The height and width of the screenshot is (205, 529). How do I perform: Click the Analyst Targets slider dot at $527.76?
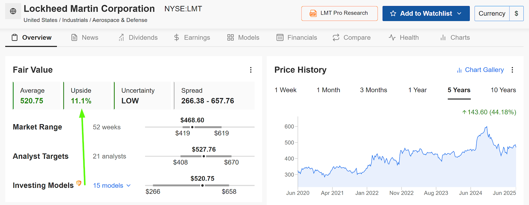[204, 156]
